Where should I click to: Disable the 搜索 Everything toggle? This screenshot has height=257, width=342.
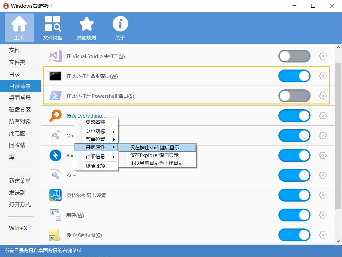tap(294, 116)
